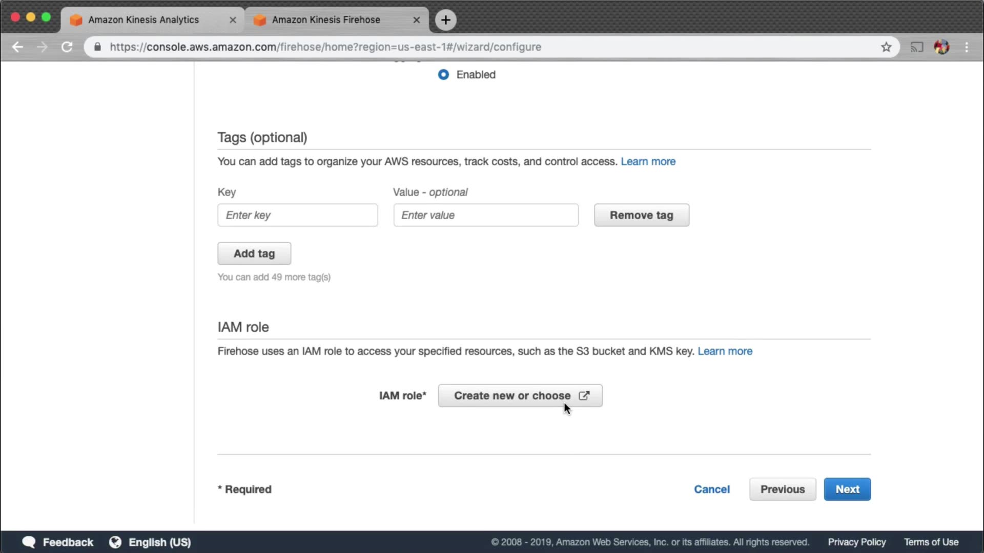This screenshot has width=984, height=553.
Task: Click the cast screen icon
Action: coord(916,47)
